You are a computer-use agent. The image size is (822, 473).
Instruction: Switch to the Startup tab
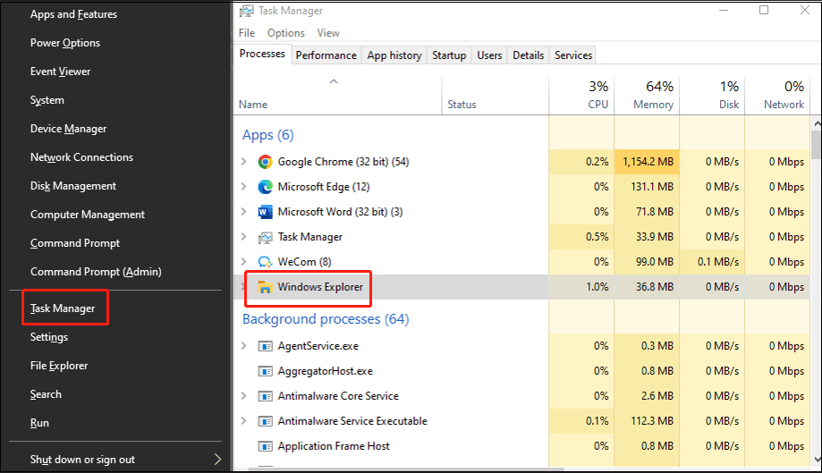(x=449, y=55)
